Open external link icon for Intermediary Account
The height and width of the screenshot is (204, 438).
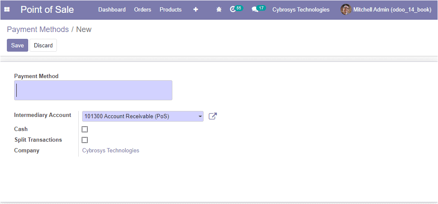click(213, 116)
